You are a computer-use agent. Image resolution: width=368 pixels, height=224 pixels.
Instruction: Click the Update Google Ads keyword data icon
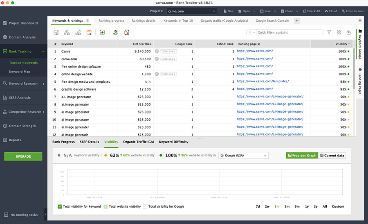(x=67, y=32)
